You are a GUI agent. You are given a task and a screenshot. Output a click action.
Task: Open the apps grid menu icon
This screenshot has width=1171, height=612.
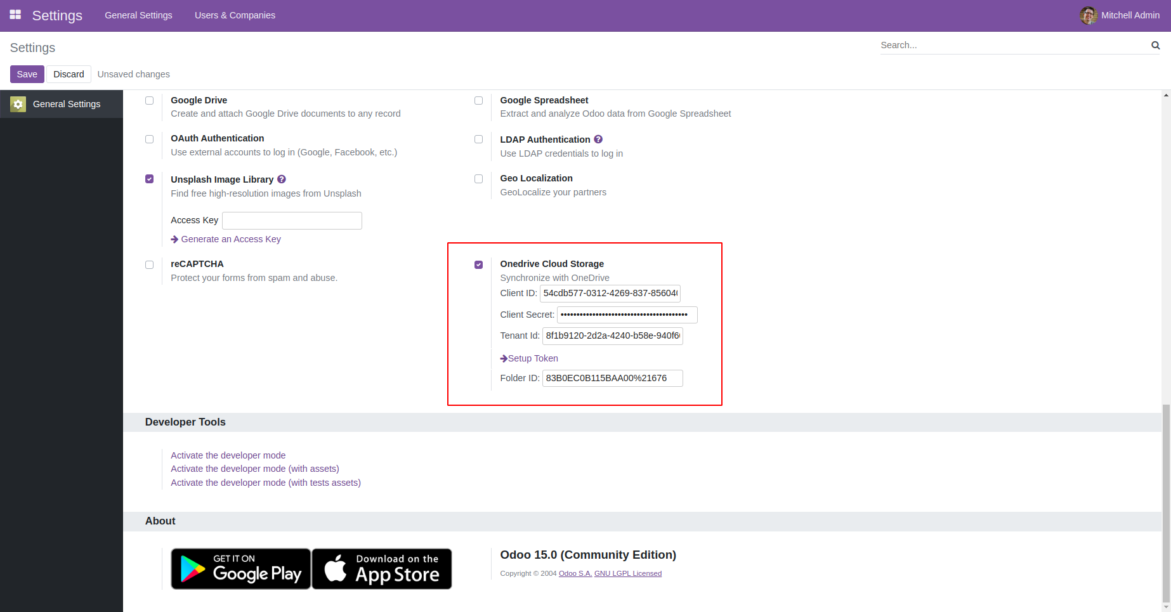tap(15, 15)
